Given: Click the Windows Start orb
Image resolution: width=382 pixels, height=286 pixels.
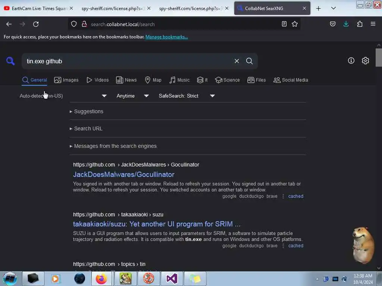Looking at the screenshot, I should coord(10,279).
